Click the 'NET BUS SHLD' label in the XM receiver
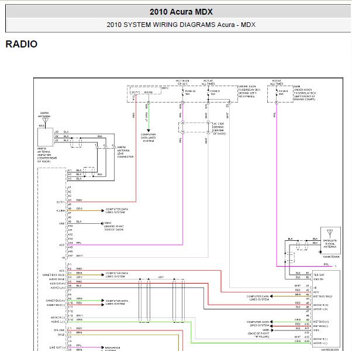The height and width of the screenshot is (351, 352). pos(323,297)
